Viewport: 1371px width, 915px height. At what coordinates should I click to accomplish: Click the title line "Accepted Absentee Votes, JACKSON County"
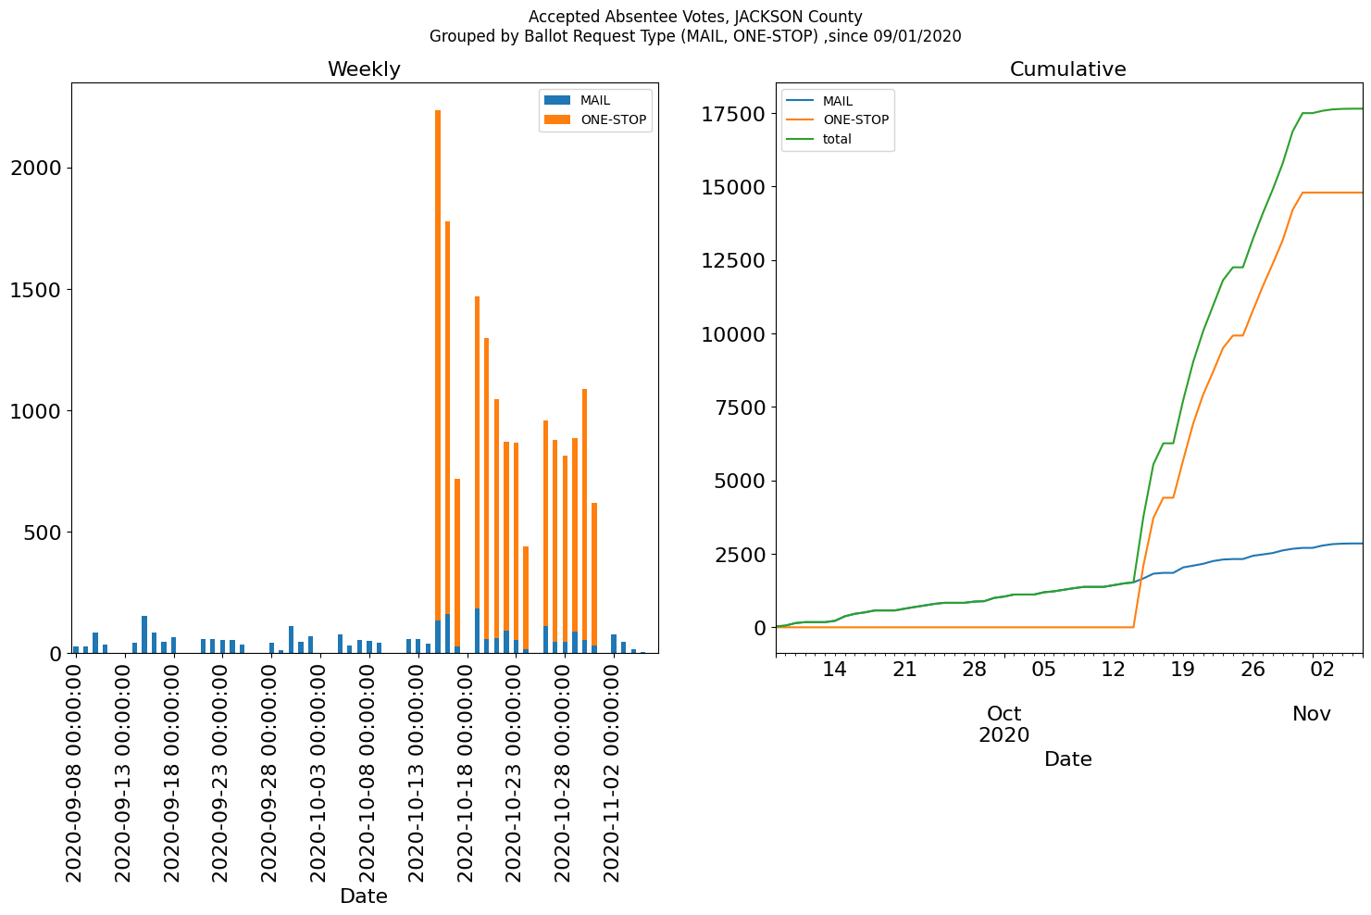tap(695, 17)
